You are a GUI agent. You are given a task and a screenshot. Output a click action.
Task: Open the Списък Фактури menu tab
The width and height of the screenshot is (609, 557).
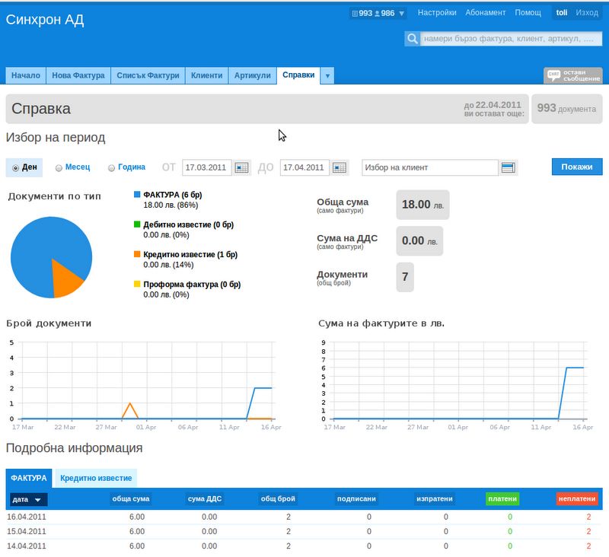pos(148,75)
